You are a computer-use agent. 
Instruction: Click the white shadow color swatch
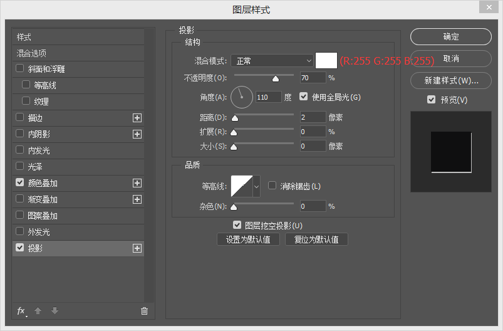pyautogui.click(x=326, y=61)
